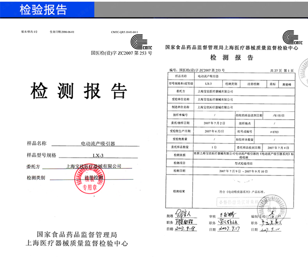Click the 注册检测 table cell

253,84
